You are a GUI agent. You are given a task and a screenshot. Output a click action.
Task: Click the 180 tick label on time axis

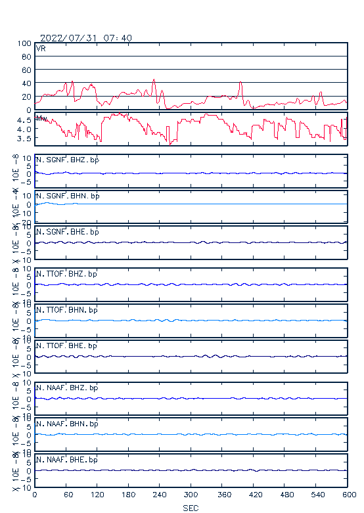[x=128, y=495]
